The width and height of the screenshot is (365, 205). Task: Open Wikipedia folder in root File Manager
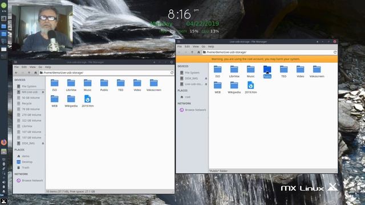click(x=234, y=87)
